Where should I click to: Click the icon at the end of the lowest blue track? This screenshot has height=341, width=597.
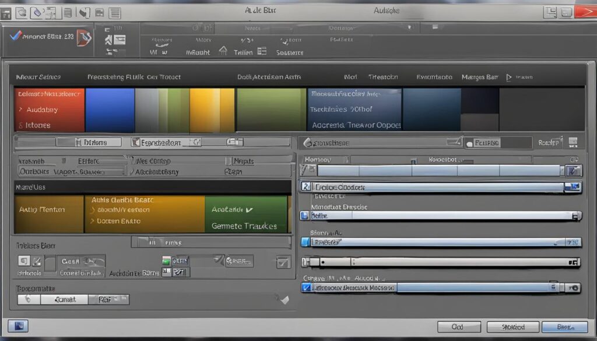(574, 288)
